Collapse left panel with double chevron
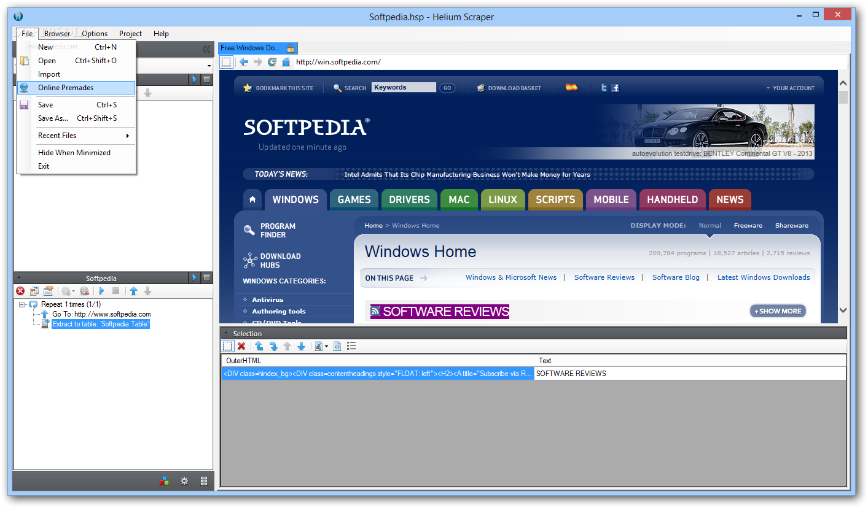The width and height of the screenshot is (868, 508). [x=206, y=48]
